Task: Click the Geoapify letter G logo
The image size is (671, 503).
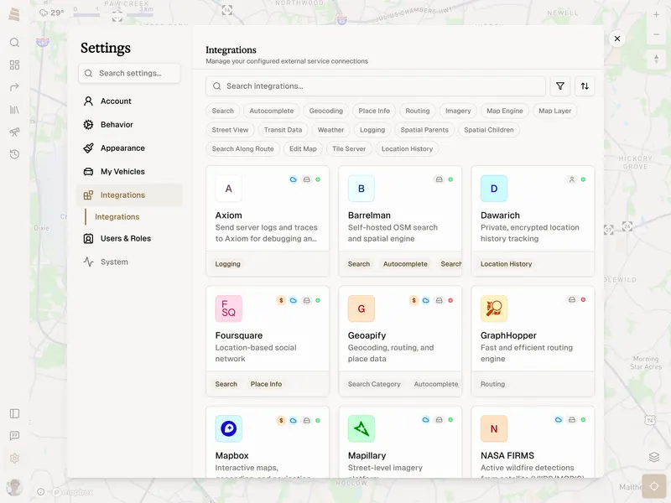Action: 362,309
